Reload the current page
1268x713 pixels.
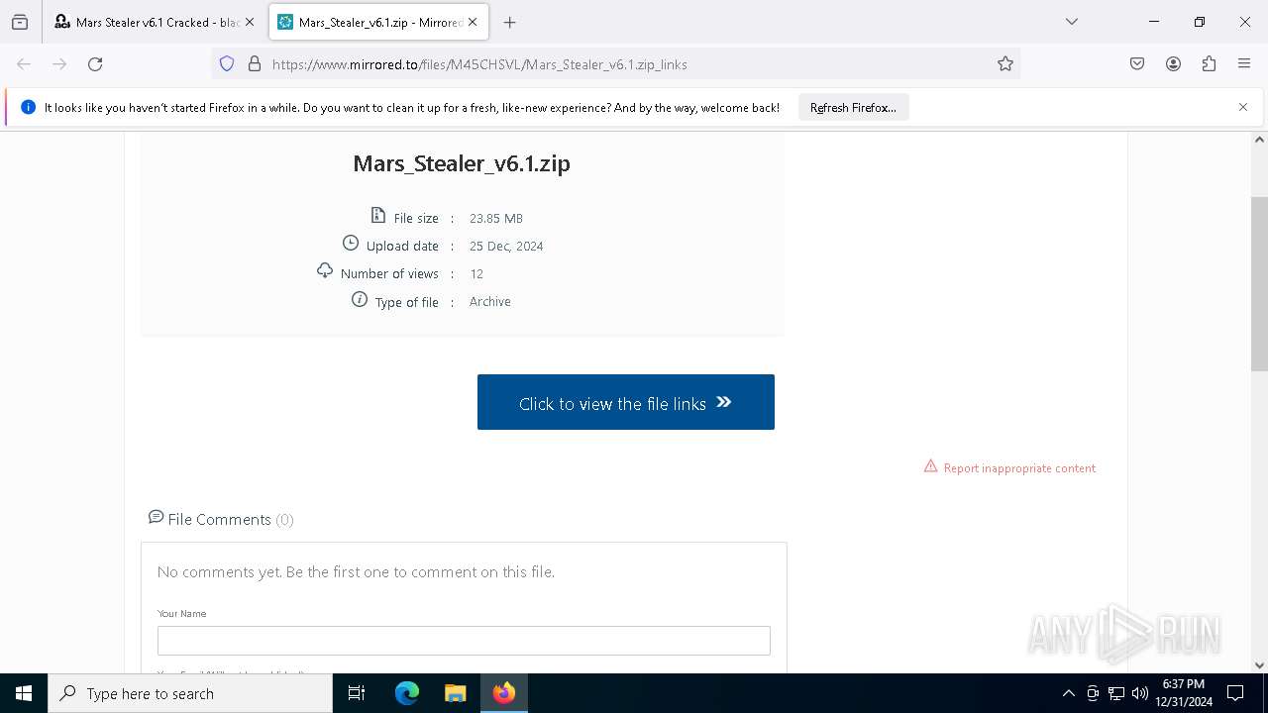(x=95, y=64)
